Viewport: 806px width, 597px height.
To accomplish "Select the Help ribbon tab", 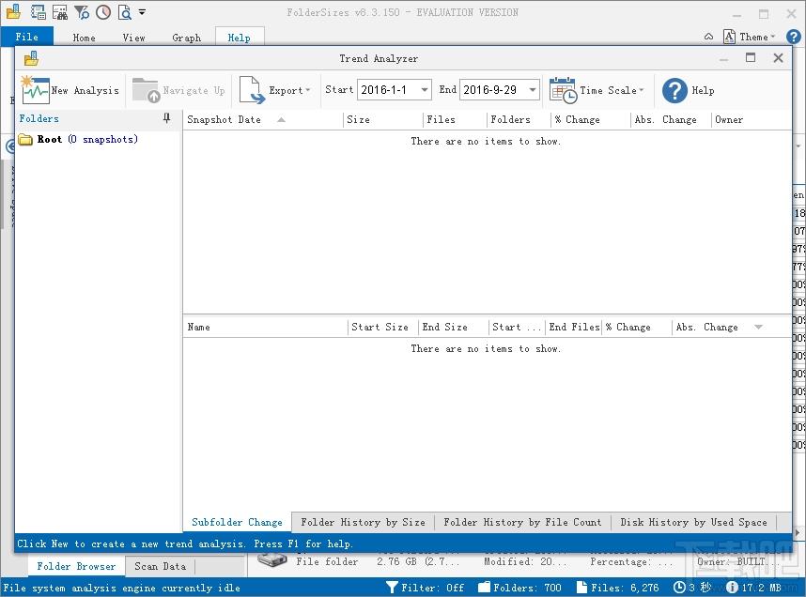I will [239, 38].
